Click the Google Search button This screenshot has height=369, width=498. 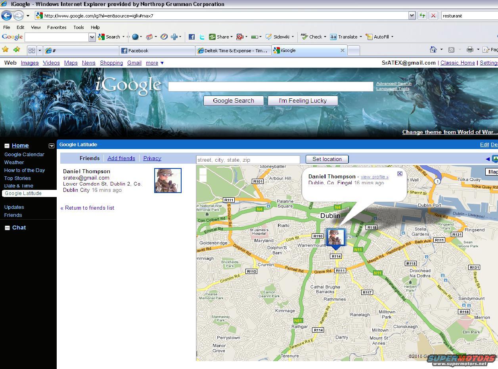tap(234, 101)
